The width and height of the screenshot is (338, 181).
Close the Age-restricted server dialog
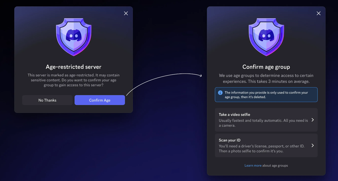click(x=126, y=13)
